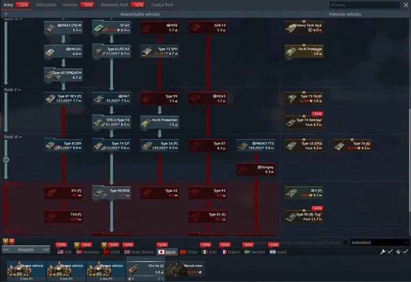Select the ST-A2 vehicle card
The height and width of the screenshot is (282, 411).
pos(112,27)
